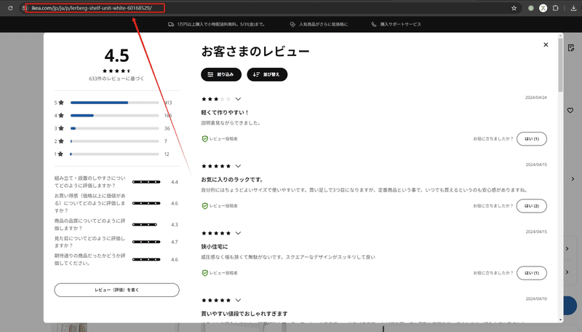The height and width of the screenshot is (332, 582).
Task: Click the reviewer shield icon on second review
Action: coord(204,206)
